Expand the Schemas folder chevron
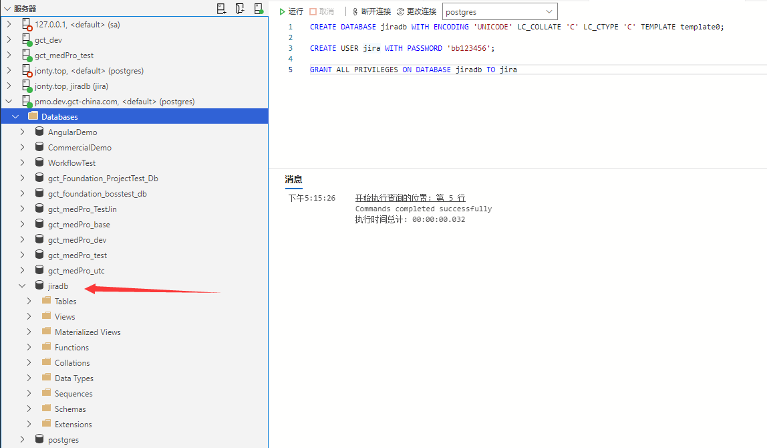767x448 pixels. 29,409
